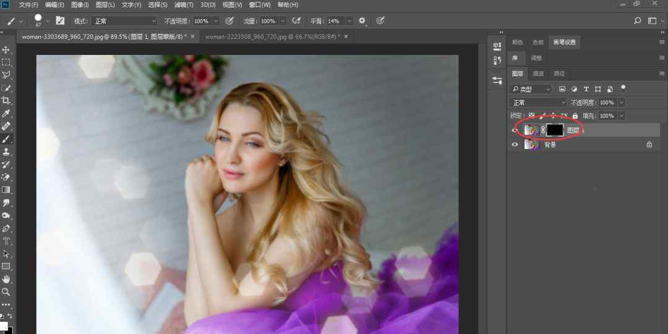Toggle shape layer filter
Image resolution: width=668 pixels, height=334 pixels.
[x=597, y=89]
